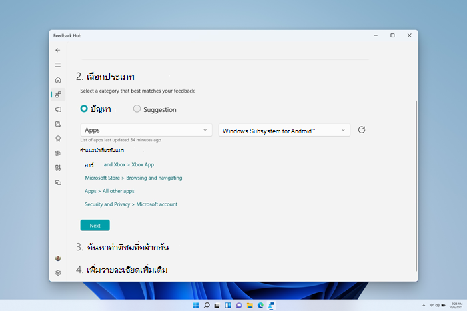This screenshot has height=311, width=467.
Task: Open Achievements ribbon icon in sidebar
Action: (x=58, y=139)
